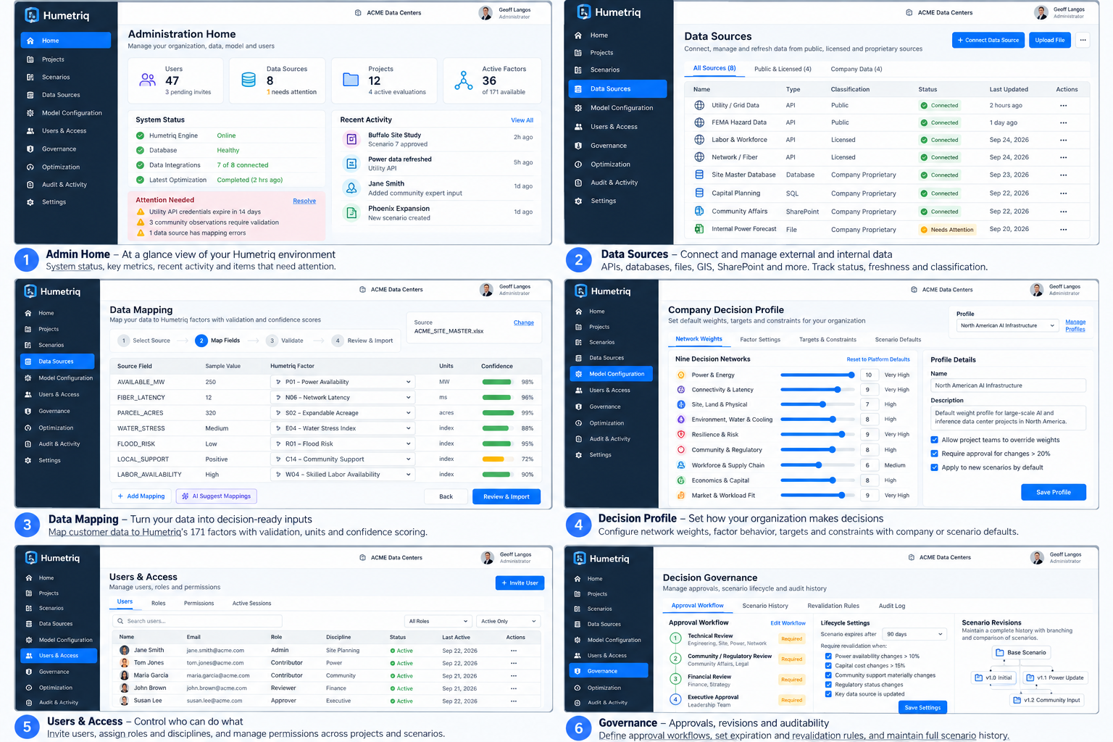
Task: Adjust Workforce & Supply Chain weight slider
Action: pyautogui.click(x=818, y=465)
